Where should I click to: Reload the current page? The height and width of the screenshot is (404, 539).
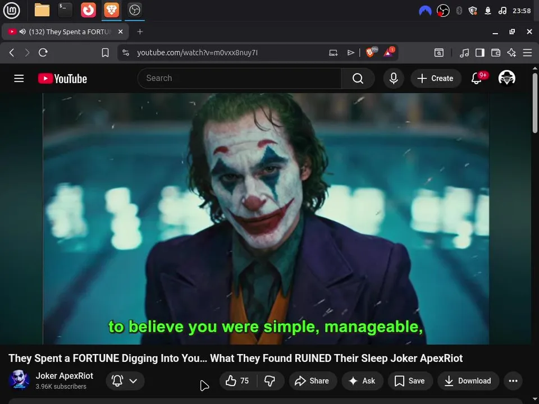click(43, 53)
